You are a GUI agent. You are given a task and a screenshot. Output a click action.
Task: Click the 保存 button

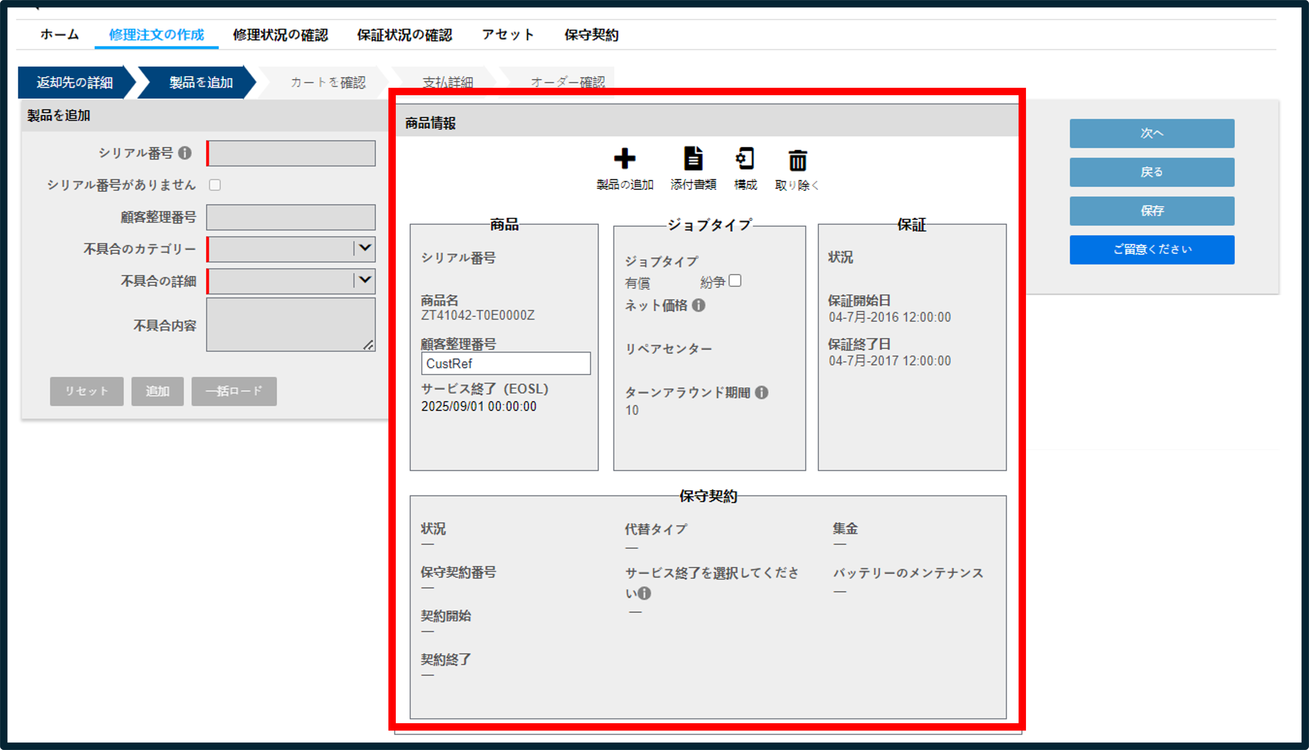1152,211
